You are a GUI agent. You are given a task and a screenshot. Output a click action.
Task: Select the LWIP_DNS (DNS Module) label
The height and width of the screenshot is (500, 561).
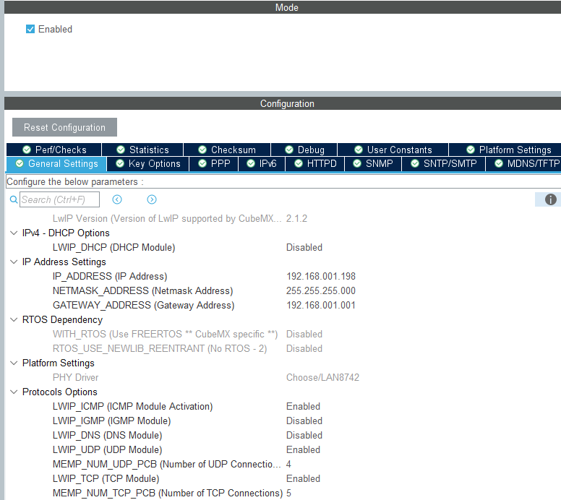tap(107, 435)
